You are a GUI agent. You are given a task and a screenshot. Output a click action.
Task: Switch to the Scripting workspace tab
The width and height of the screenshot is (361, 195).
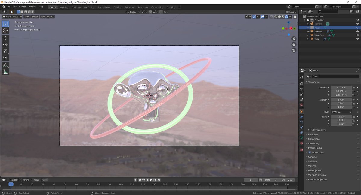(x=171, y=7)
